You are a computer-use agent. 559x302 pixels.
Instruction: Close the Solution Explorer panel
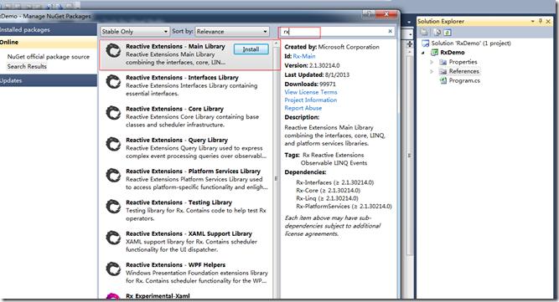point(548,22)
